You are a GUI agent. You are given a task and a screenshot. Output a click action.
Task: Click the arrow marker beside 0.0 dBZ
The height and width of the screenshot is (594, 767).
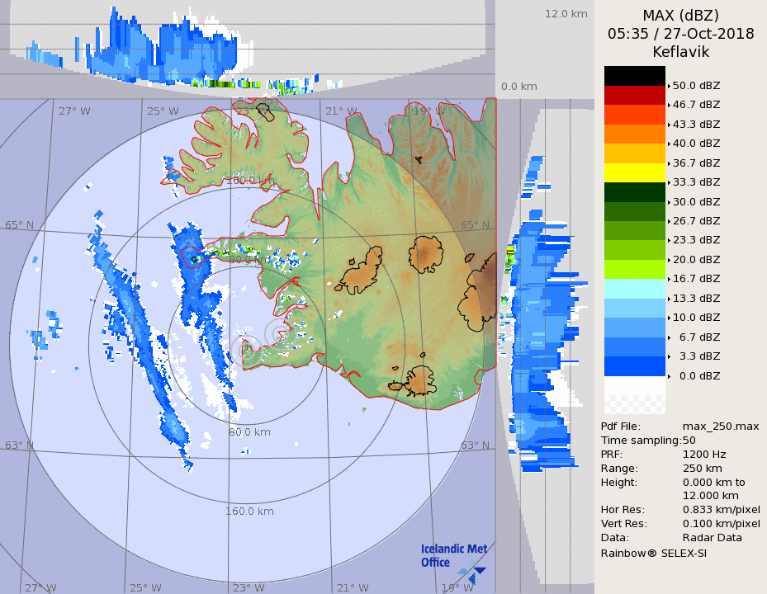669,376
